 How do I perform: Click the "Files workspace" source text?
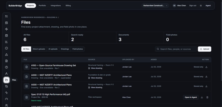95,97
